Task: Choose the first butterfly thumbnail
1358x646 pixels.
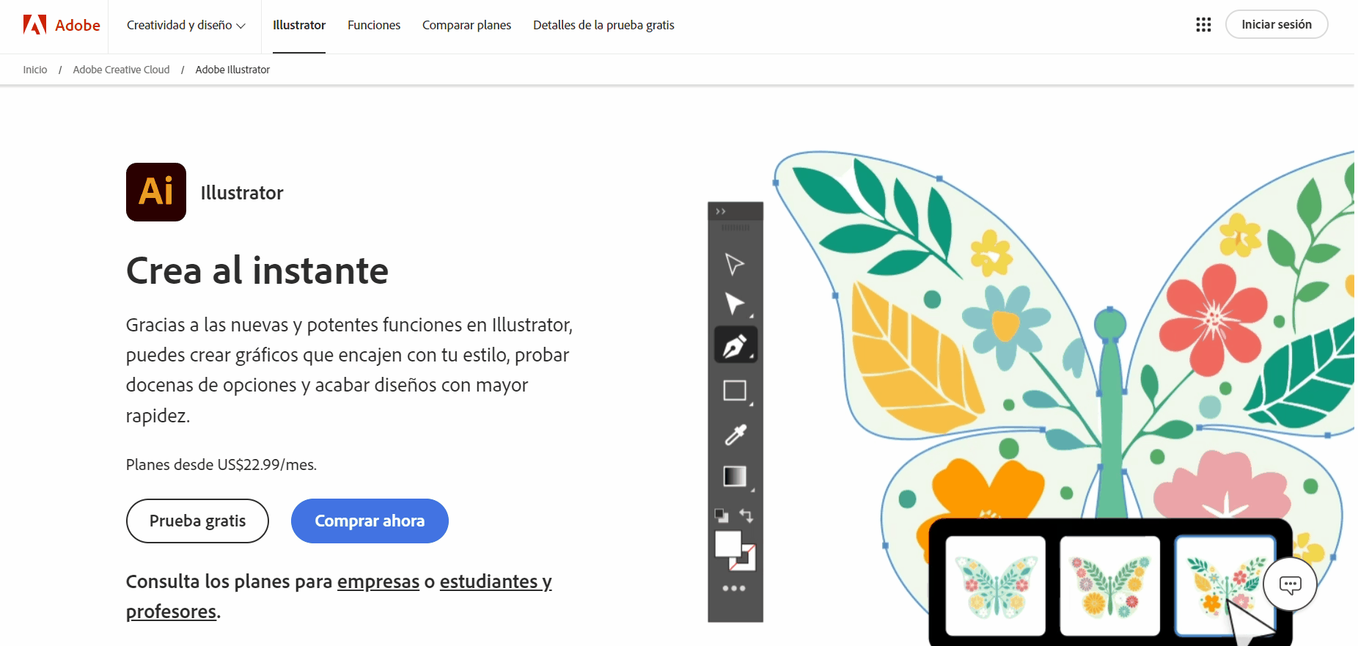Action: pyautogui.click(x=995, y=585)
